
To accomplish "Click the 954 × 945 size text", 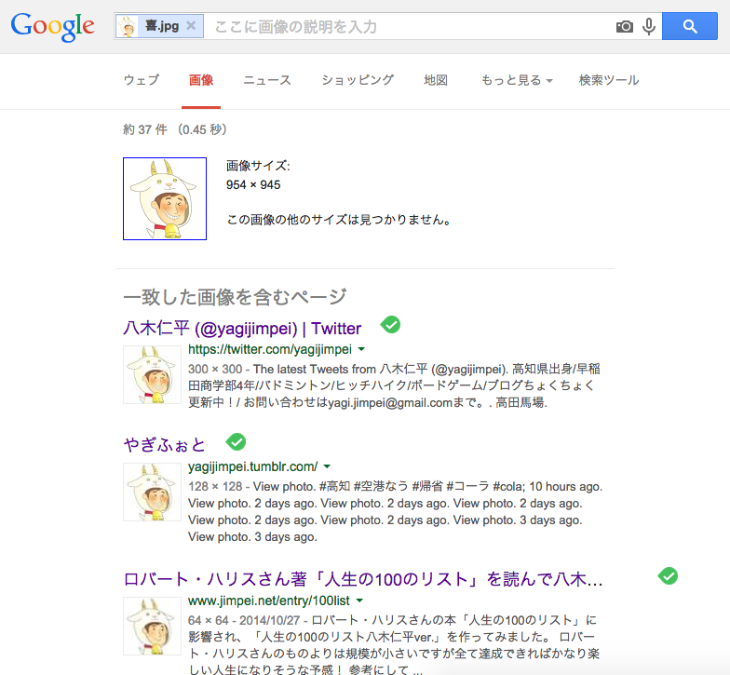I will (253, 184).
